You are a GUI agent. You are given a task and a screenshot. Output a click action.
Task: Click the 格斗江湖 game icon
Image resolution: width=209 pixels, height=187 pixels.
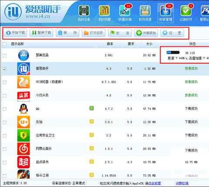24,174
